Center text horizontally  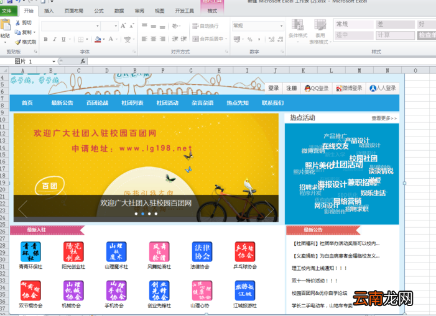[154, 39]
